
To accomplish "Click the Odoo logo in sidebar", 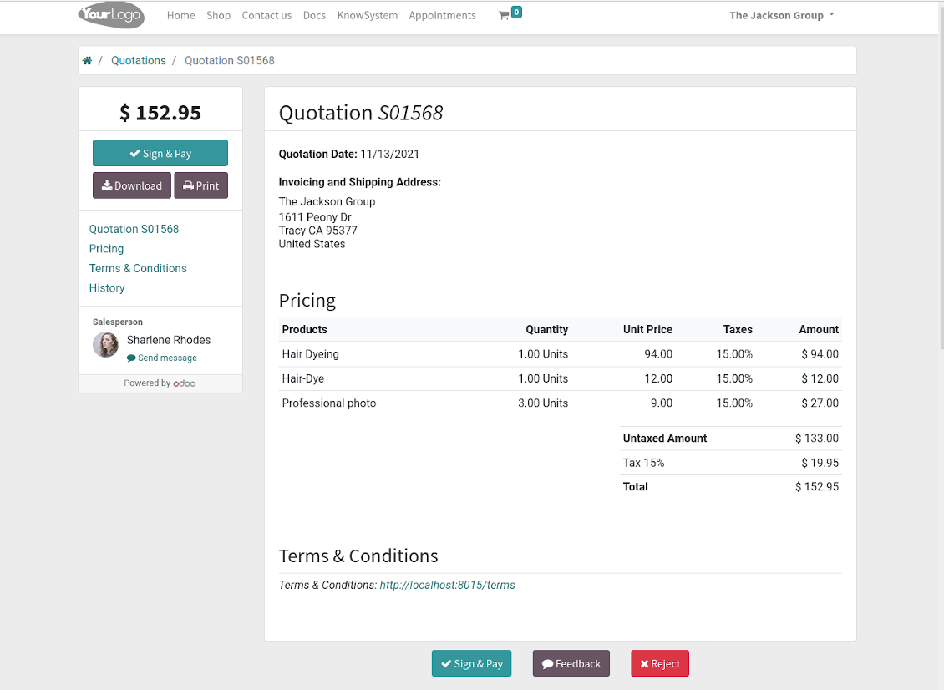I will tap(185, 383).
